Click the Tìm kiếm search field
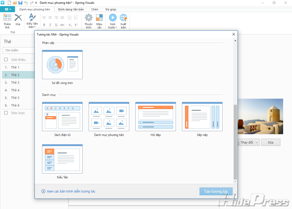The height and width of the screenshot is (209, 292). [x=19, y=50]
